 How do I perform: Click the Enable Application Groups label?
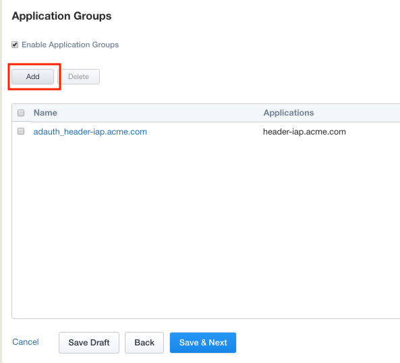pyautogui.click(x=70, y=45)
